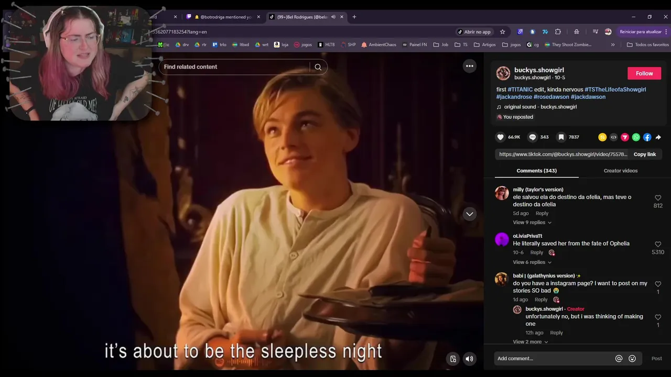The width and height of the screenshot is (671, 377).
Task: Reply to the creator's reply
Action: coord(556,333)
